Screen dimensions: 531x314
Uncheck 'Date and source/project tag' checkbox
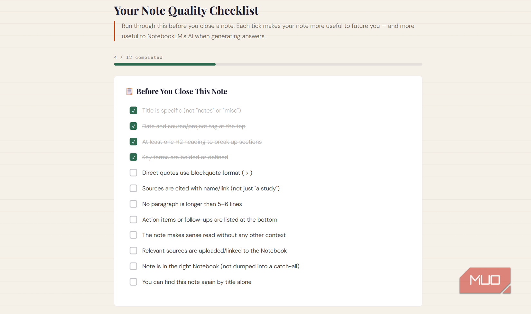pos(133,126)
